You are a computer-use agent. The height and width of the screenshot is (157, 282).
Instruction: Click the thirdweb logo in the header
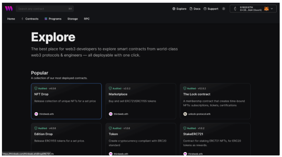click(x=9, y=8)
